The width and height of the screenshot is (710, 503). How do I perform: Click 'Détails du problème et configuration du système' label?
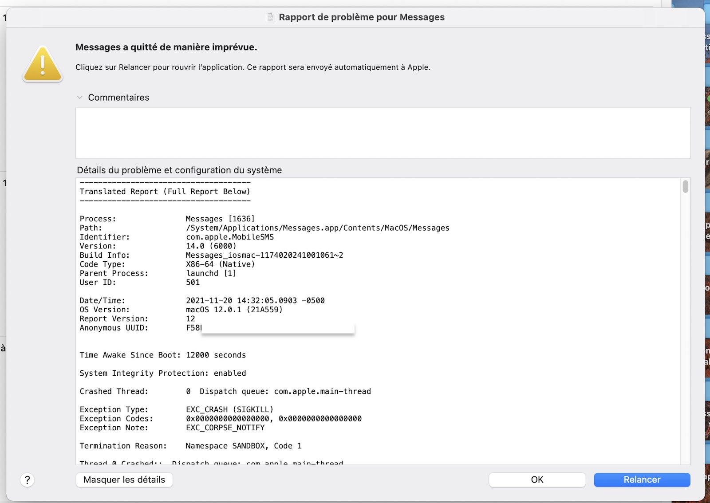(179, 170)
